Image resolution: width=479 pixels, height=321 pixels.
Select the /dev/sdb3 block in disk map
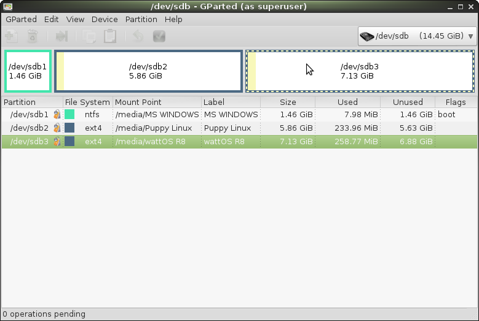360,71
